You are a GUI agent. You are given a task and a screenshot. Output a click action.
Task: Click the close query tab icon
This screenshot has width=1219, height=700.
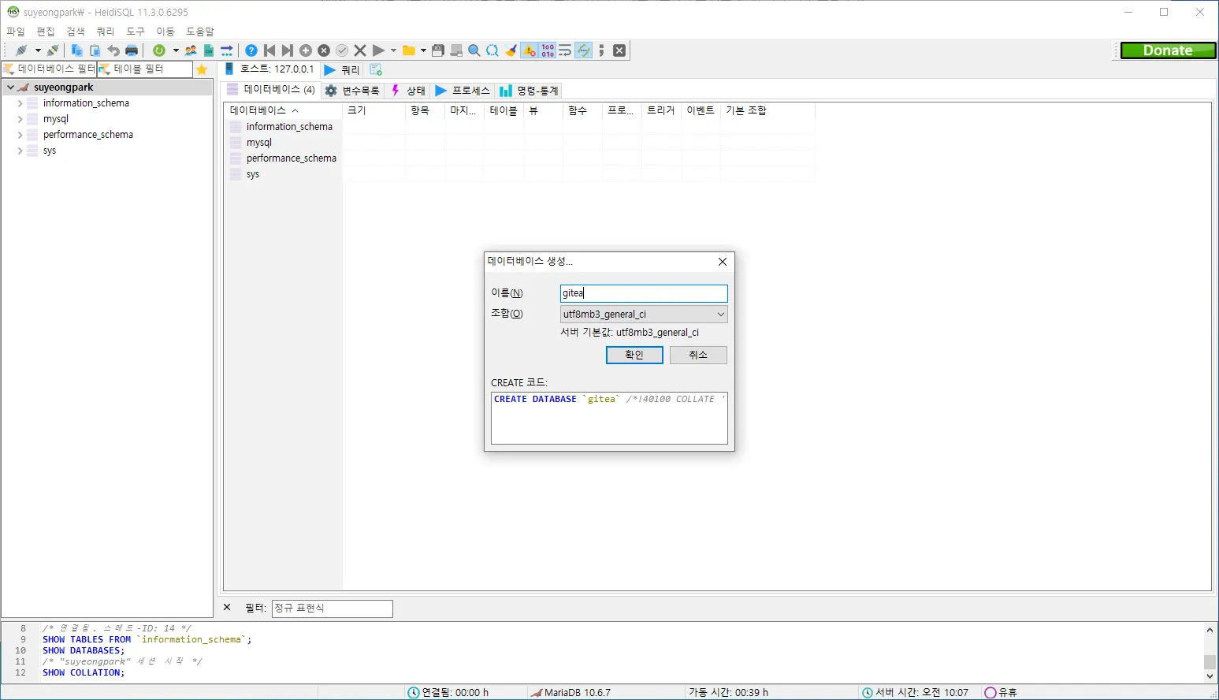pos(619,50)
